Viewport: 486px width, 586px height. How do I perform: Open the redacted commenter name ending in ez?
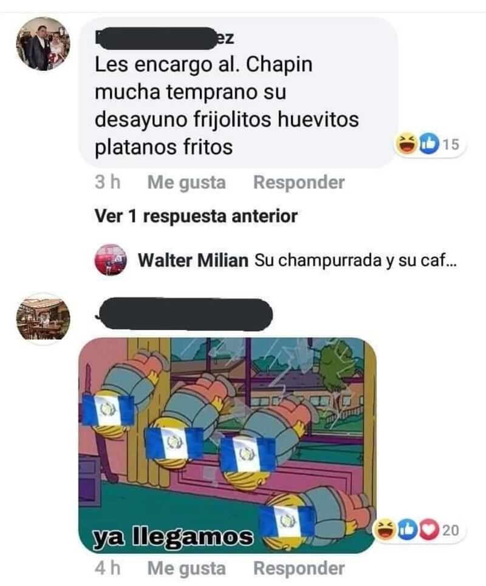tap(165, 38)
